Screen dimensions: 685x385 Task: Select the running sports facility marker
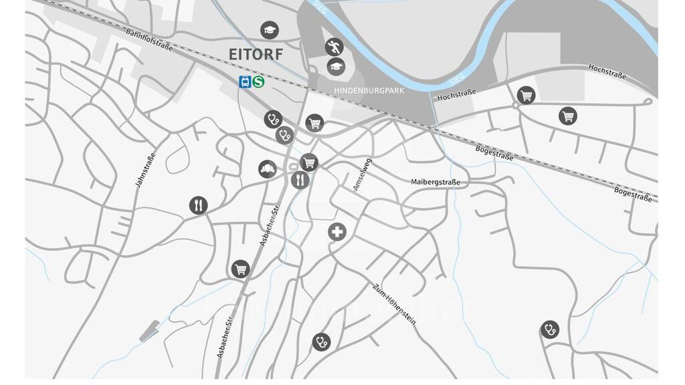[x=334, y=47]
